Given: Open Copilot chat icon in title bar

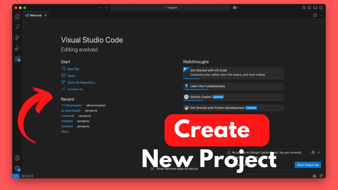Looking at the screenshot, I should click(x=234, y=8).
